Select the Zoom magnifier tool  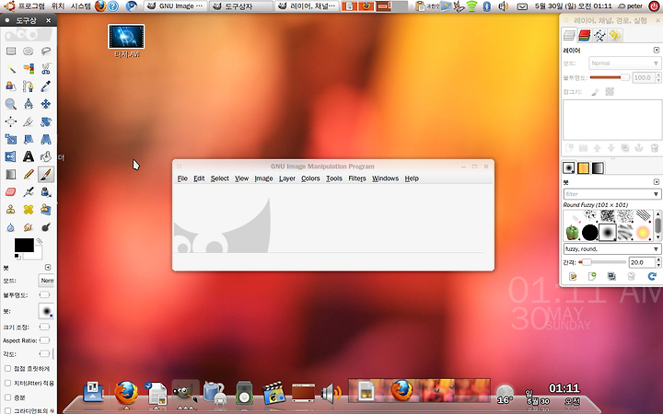click(10, 104)
